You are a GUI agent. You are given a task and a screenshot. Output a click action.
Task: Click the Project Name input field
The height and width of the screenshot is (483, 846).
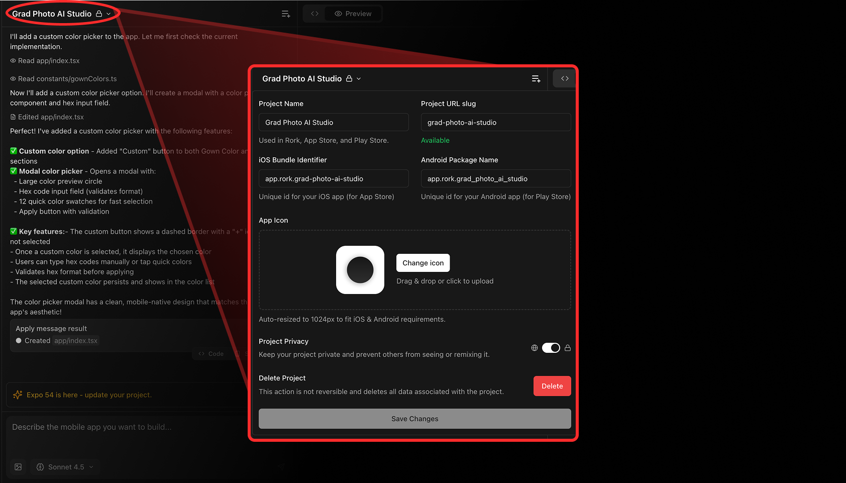[x=334, y=122]
